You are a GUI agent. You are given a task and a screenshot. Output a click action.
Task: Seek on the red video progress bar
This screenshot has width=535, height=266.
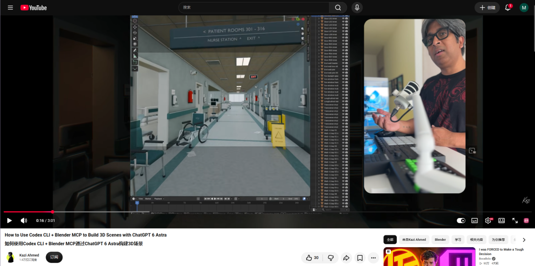tap(267, 212)
